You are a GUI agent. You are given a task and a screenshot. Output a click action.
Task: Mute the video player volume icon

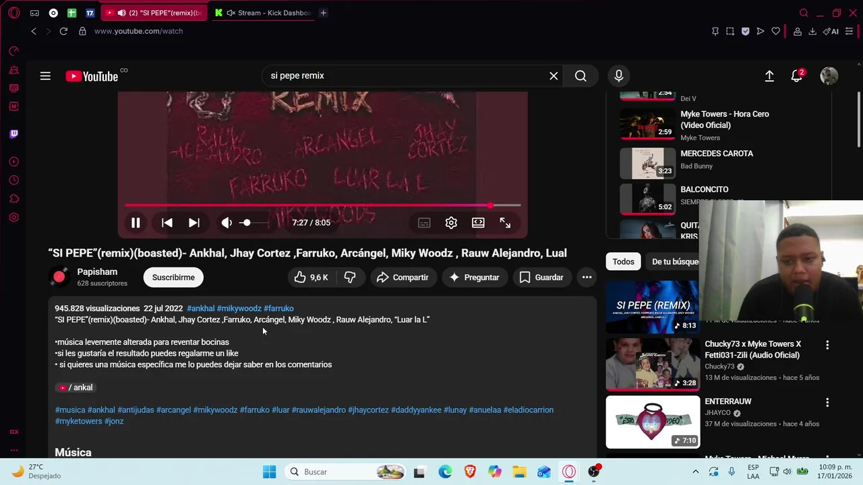click(x=227, y=223)
